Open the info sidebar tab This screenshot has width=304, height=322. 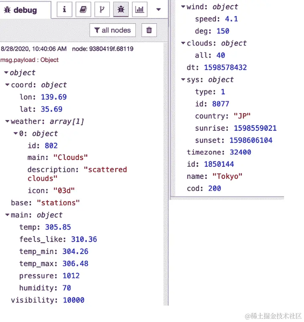64,9
